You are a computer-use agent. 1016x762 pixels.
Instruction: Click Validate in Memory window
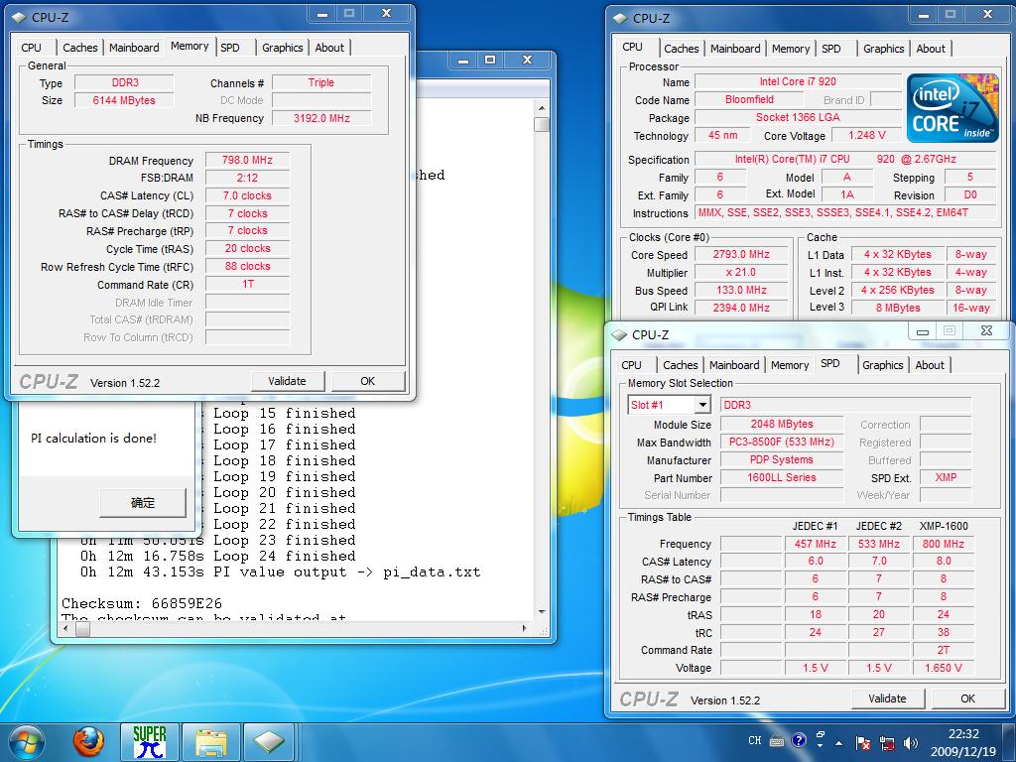tap(287, 381)
